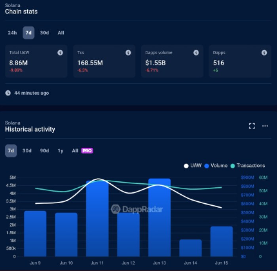The image size is (277, 271).
Task: Select 90d in Historical activity
Action: 44,151
